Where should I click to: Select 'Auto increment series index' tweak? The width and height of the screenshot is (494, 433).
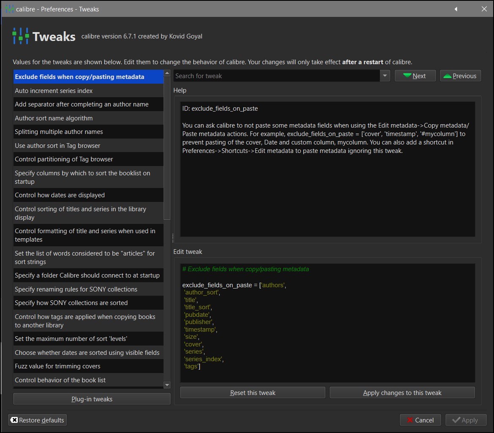click(88, 91)
